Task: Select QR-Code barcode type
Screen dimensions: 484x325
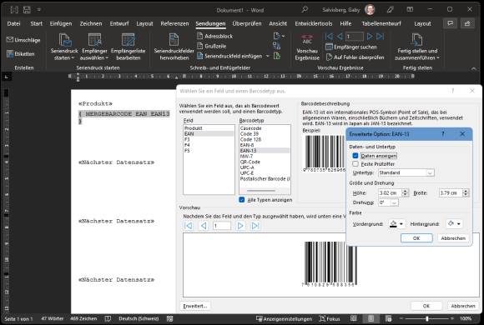Action: coord(265,162)
